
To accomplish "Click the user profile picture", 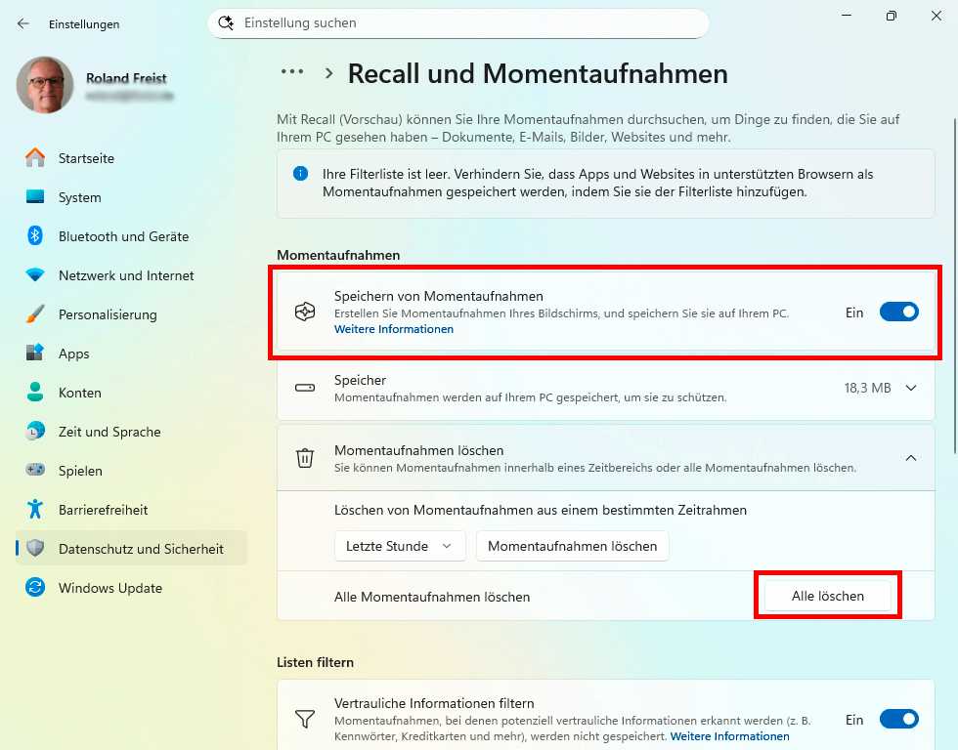I will click(45, 85).
